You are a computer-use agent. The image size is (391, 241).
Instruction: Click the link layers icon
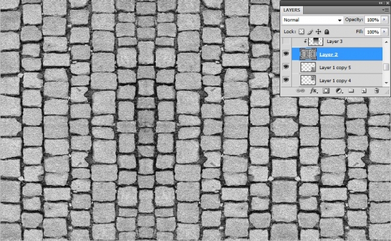click(x=300, y=91)
